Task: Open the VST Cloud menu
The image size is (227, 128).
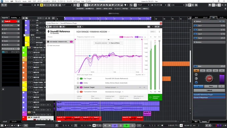Action: pos(76,1)
